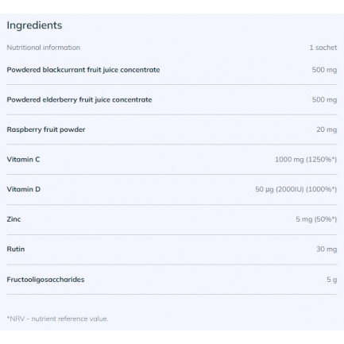
Task: Select the Vitamin C label
Action: (x=23, y=160)
